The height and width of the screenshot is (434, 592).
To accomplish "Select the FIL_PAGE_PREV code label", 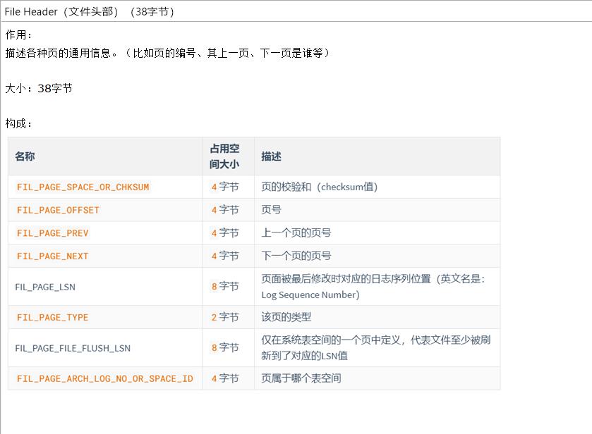I will [x=53, y=233].
